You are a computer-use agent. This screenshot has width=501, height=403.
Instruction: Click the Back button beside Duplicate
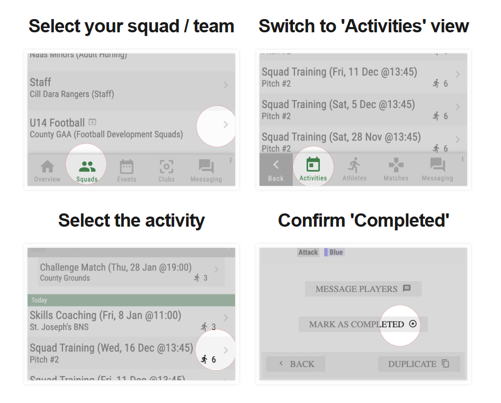(296, 364)
